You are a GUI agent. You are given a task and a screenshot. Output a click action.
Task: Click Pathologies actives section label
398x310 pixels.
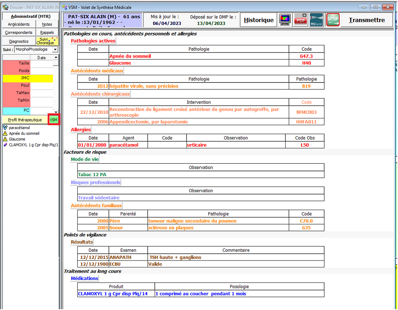pyautogui.click(x=93, y=41)
